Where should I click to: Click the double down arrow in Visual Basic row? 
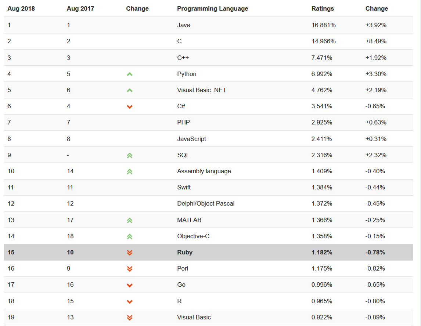(129, 318)
